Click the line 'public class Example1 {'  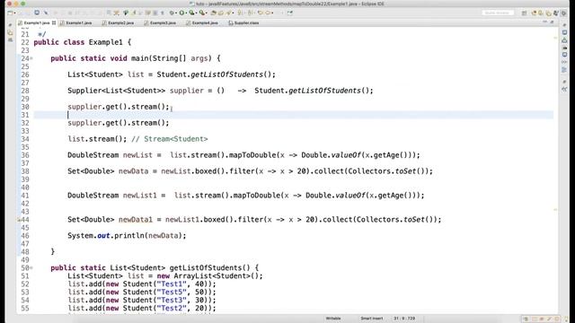(x=83, y=42)
